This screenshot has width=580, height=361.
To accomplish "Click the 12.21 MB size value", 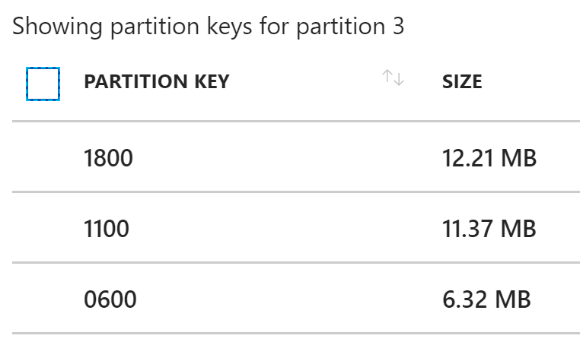I will 489,158.
